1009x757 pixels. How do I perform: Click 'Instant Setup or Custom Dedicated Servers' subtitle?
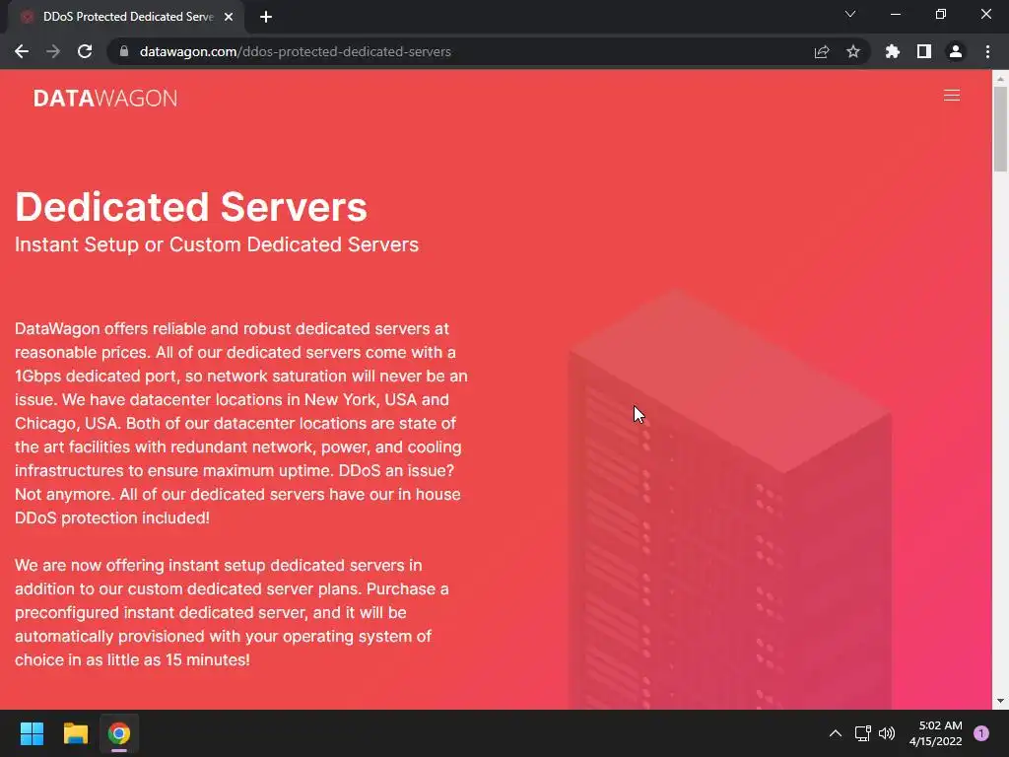tap(217, 244)
